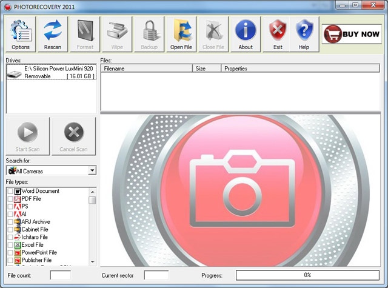Click the Ichitaro File icon in list

point(18,237)
